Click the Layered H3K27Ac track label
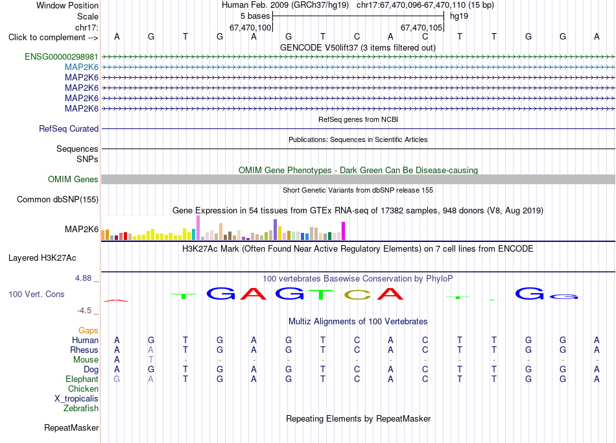The height and width of the screenshot is (443, 616). click(x=42, y=258)
